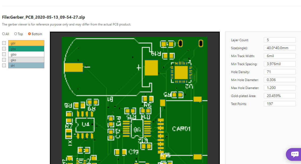Select the drl layer entry
This screenshot has height=164, width=301.
(26, 65)
